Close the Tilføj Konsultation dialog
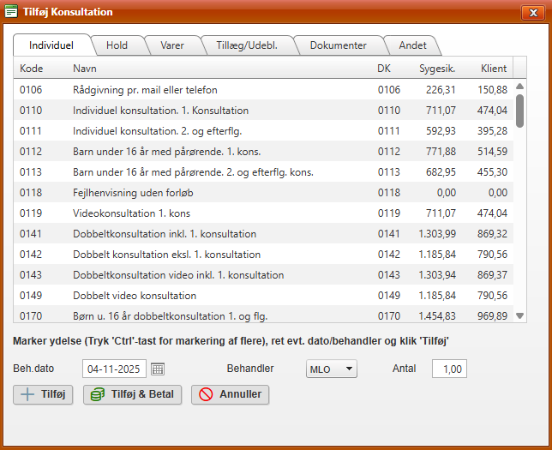The height and width of the screenshot is (450, 552). (531, 12)
